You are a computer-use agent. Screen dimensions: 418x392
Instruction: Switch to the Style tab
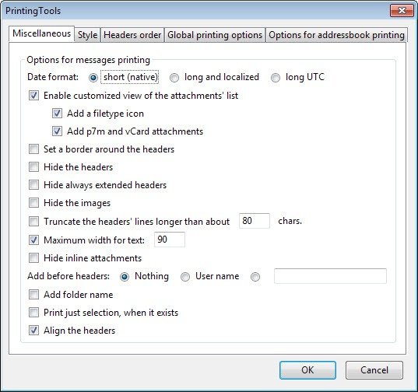click(x=87, y=35)
